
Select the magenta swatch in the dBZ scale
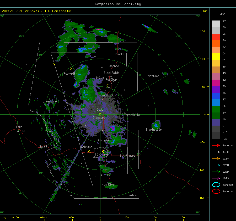click(216, 83)
